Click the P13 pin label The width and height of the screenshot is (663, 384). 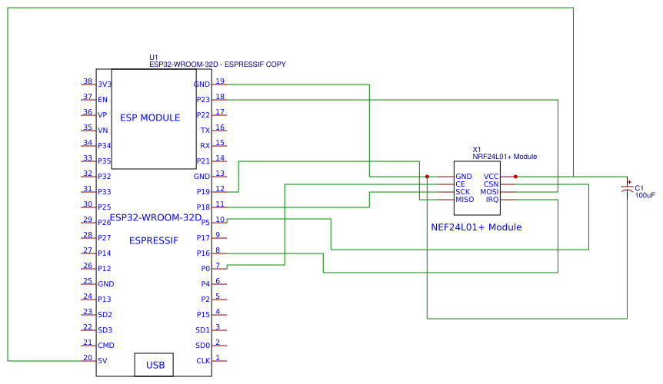pyautogui.click(x=105, y=300)
